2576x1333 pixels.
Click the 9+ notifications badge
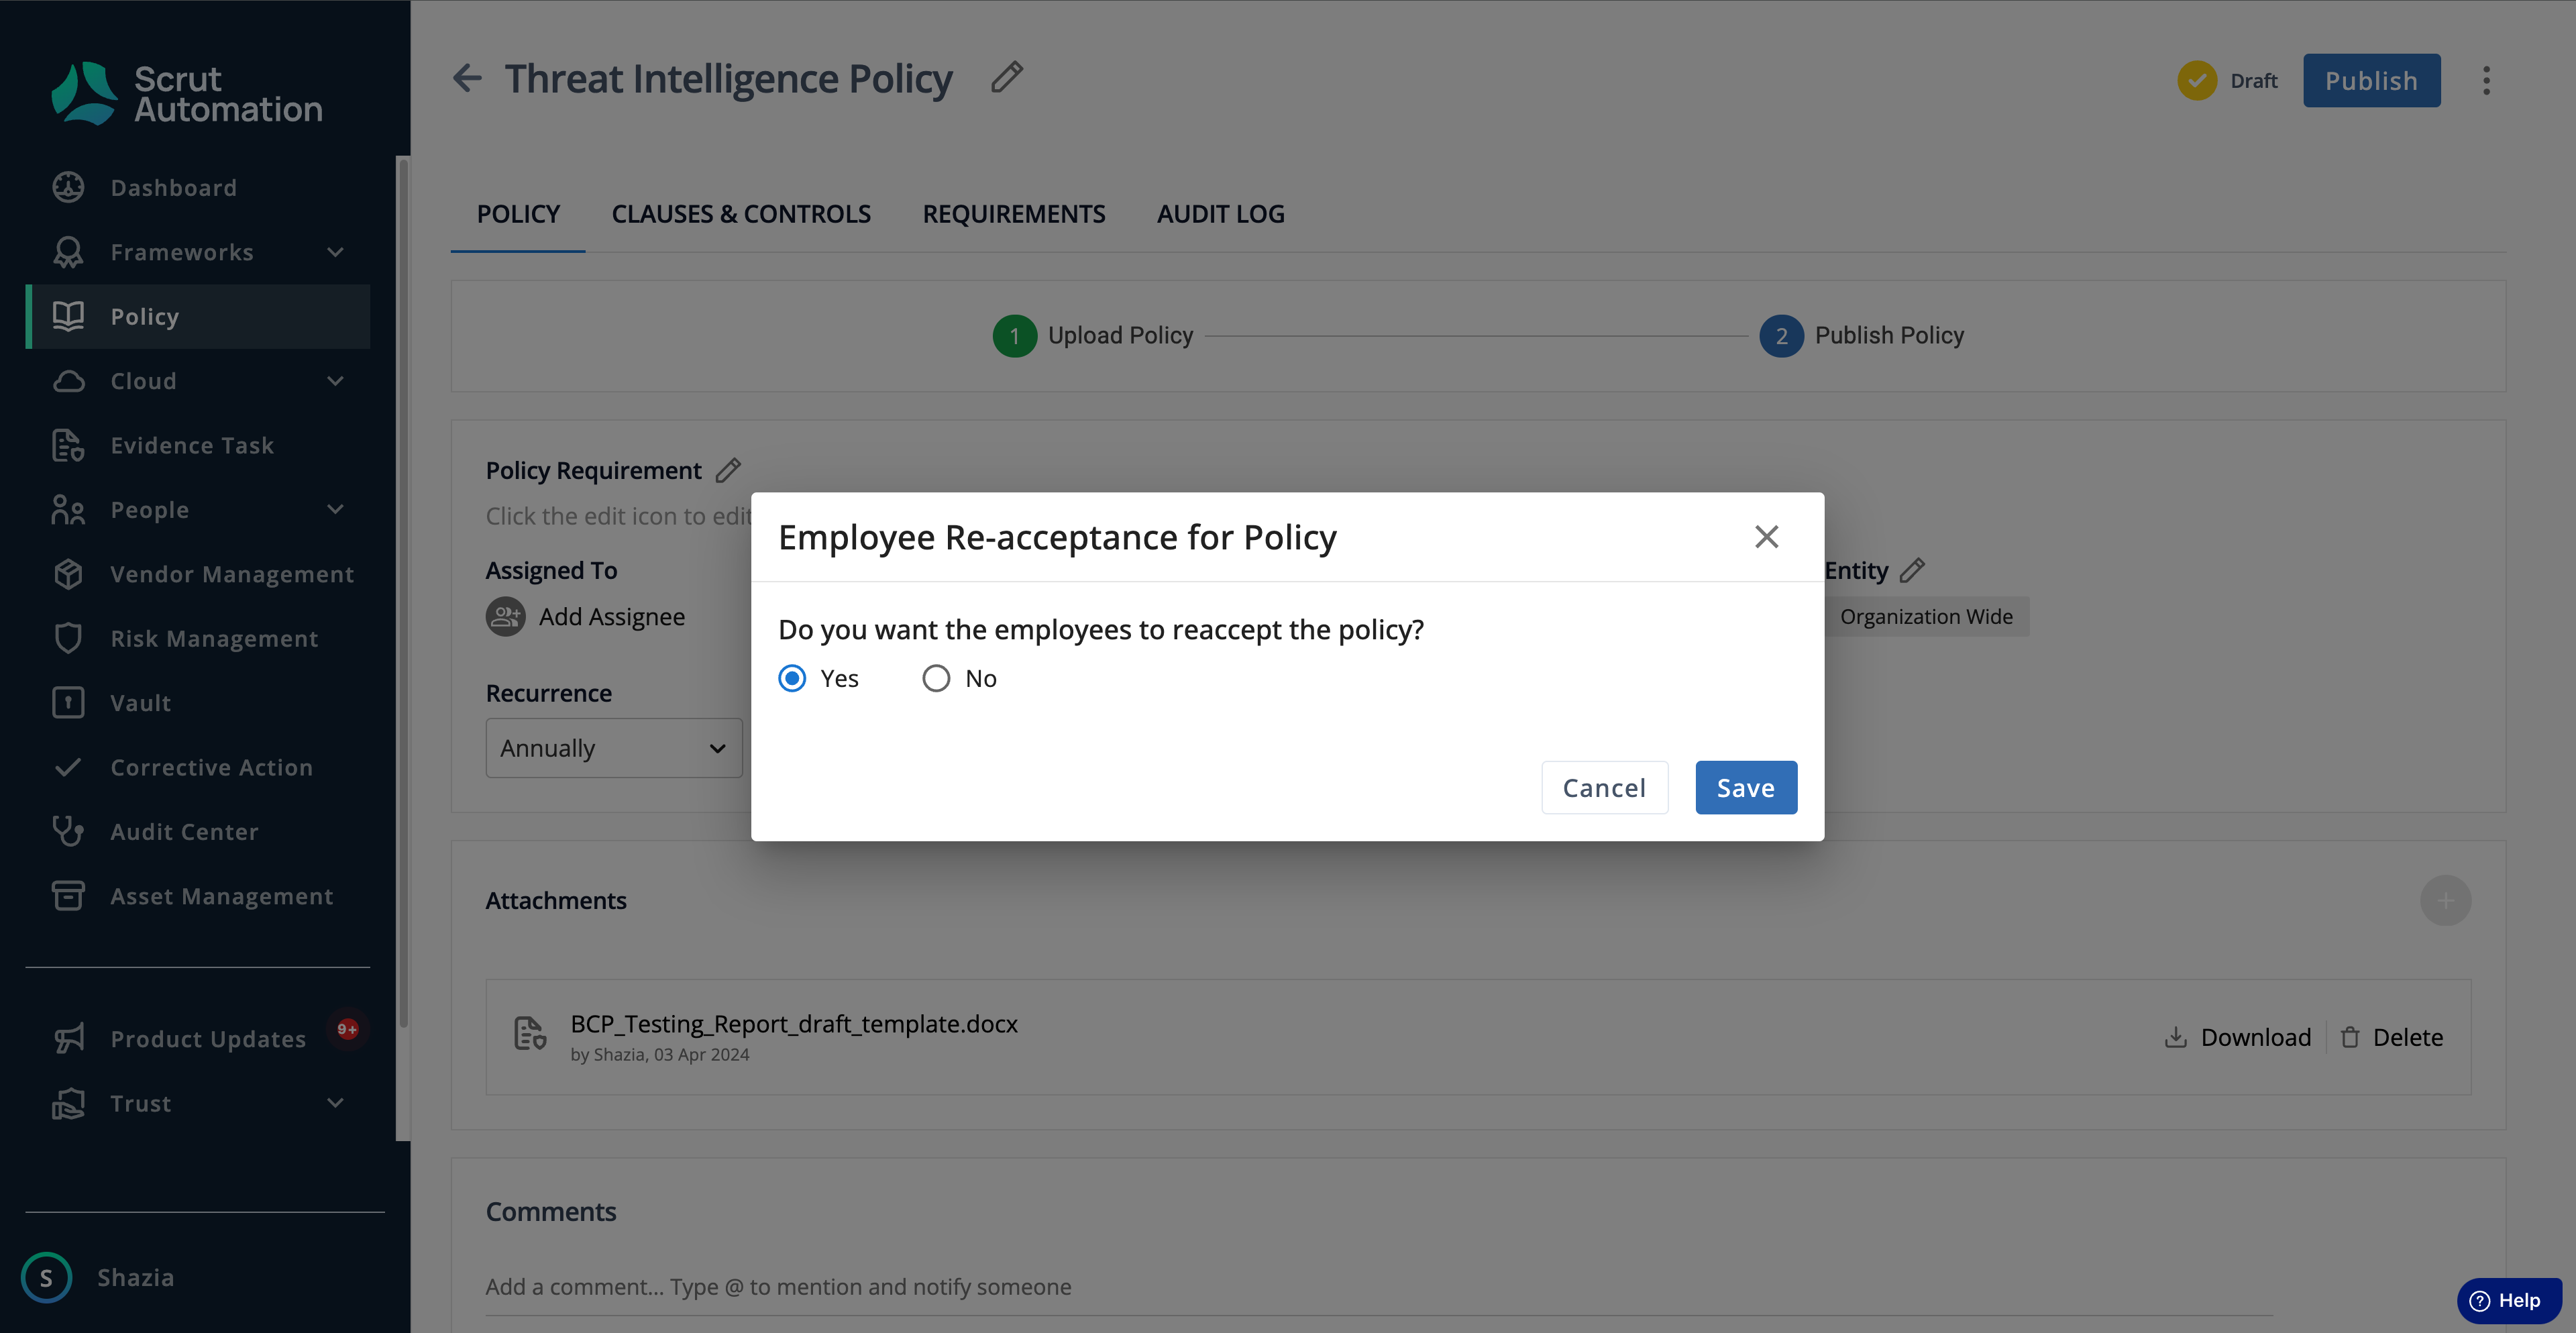click(347, 1028)
